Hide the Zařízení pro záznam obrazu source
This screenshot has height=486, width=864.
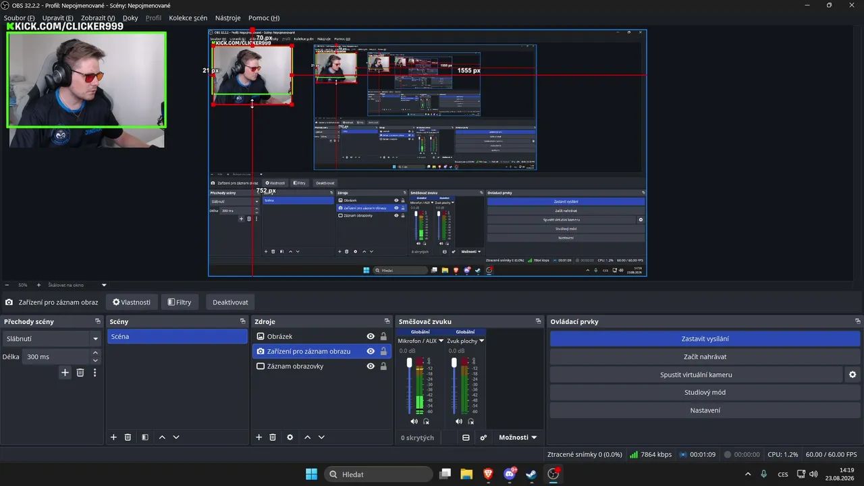(x=371, y=351)
